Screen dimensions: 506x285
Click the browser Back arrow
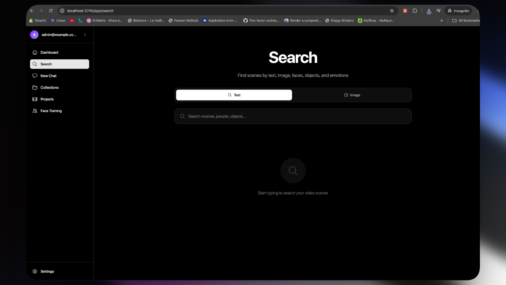(32, 11)
